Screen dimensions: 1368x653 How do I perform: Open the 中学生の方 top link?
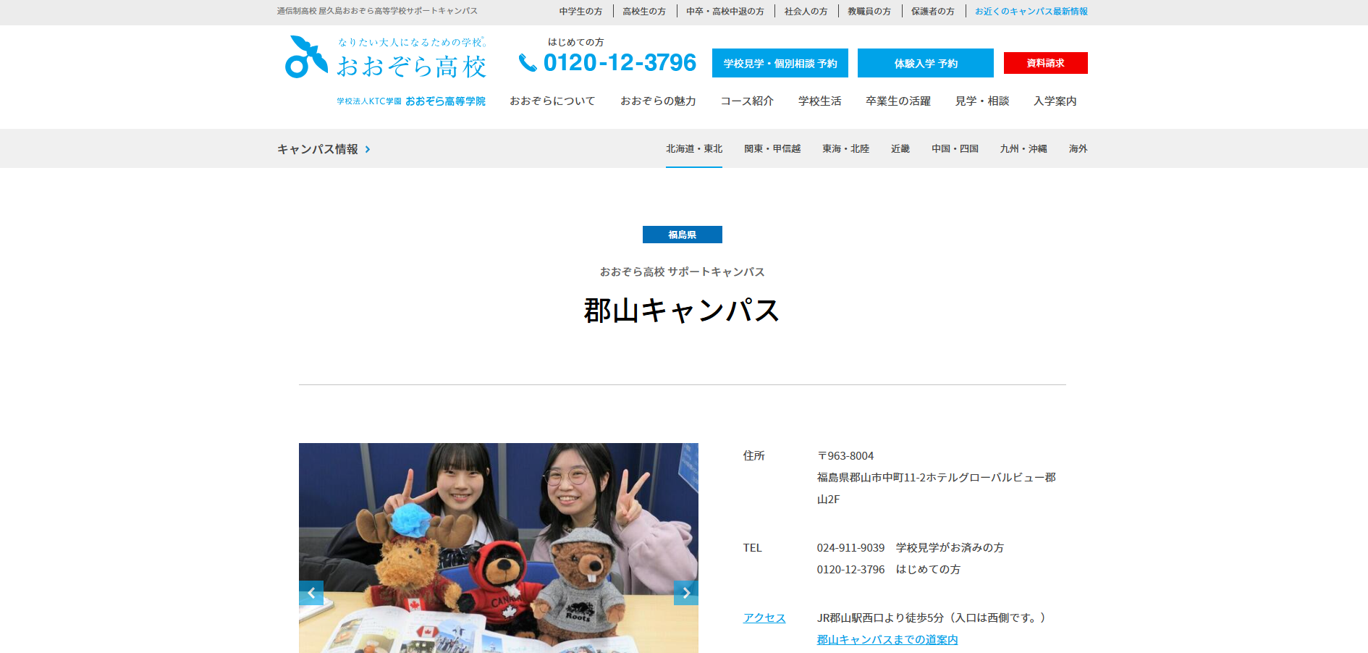[x=580, y=12]
